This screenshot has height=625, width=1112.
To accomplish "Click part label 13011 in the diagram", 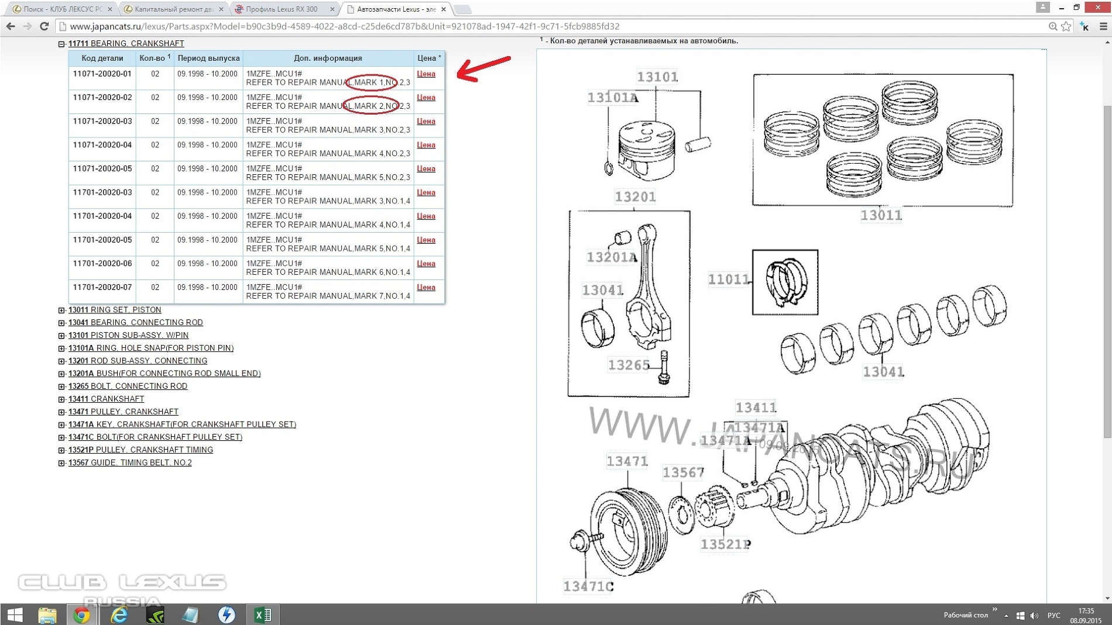I will 881,216.
